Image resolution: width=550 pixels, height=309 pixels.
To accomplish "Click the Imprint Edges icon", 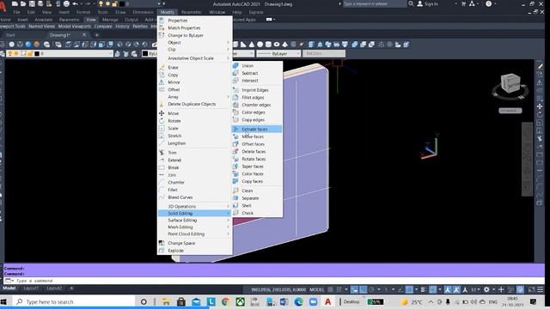I will pos(235,89).
